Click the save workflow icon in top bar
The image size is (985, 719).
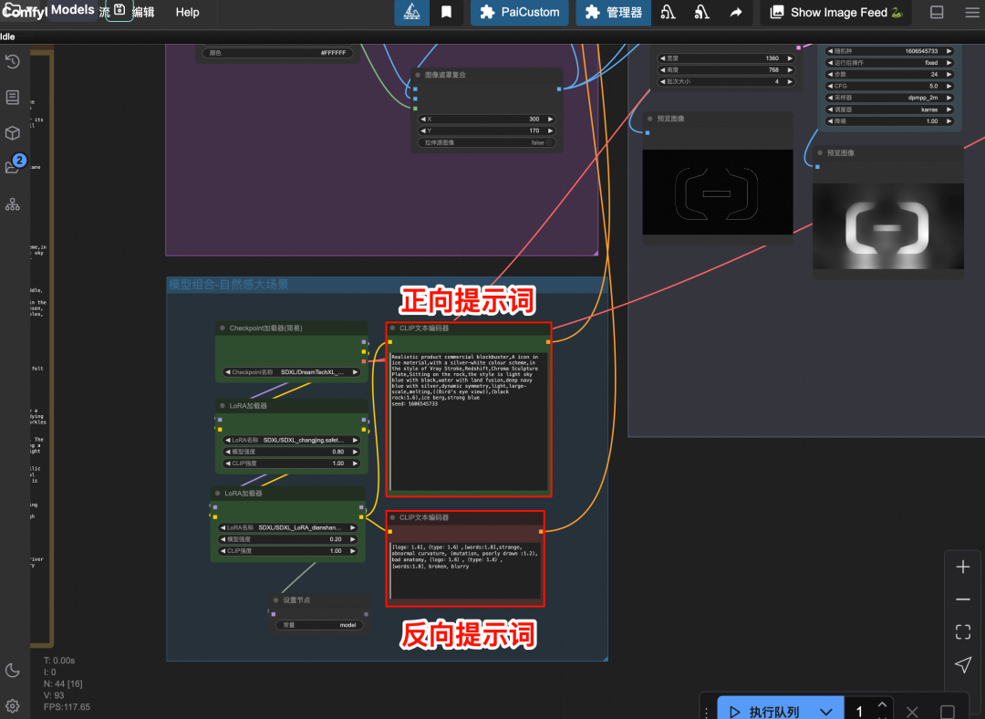click(x=119, y=10)
